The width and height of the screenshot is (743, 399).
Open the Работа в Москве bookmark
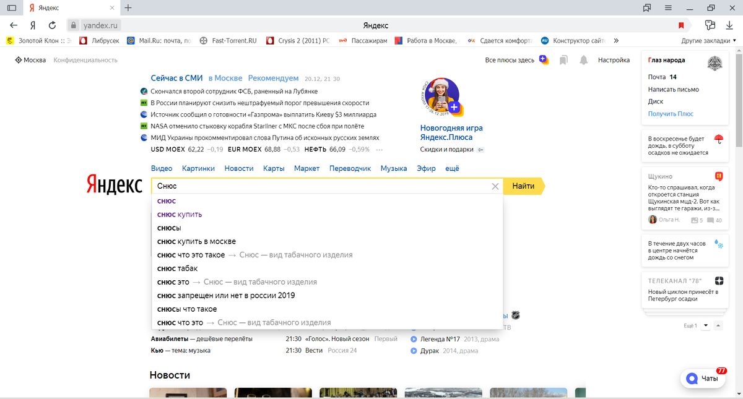coord(426,41)
